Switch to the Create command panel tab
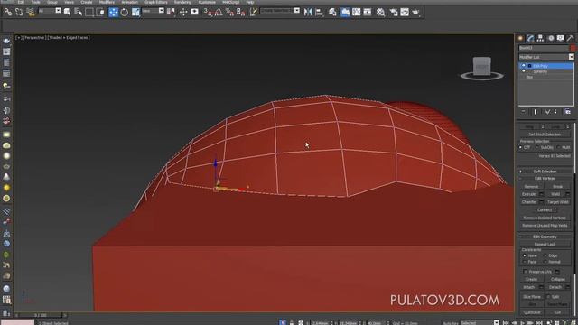578x325 pixels. click(520, 38)
